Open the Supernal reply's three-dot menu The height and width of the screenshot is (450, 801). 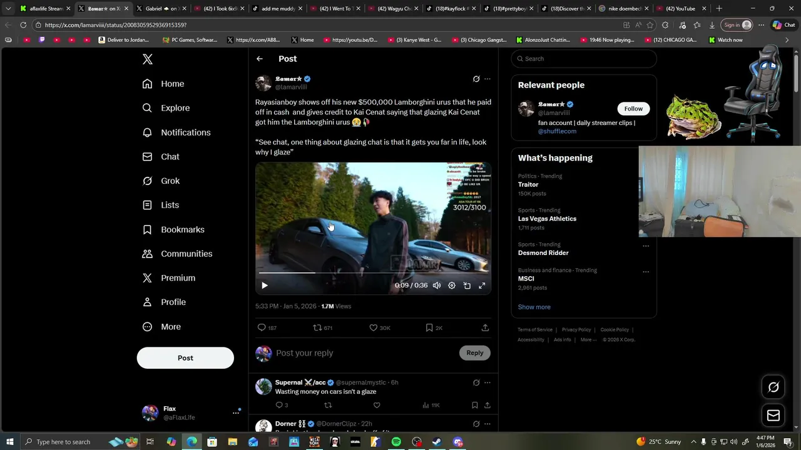[x=487, y=382]
